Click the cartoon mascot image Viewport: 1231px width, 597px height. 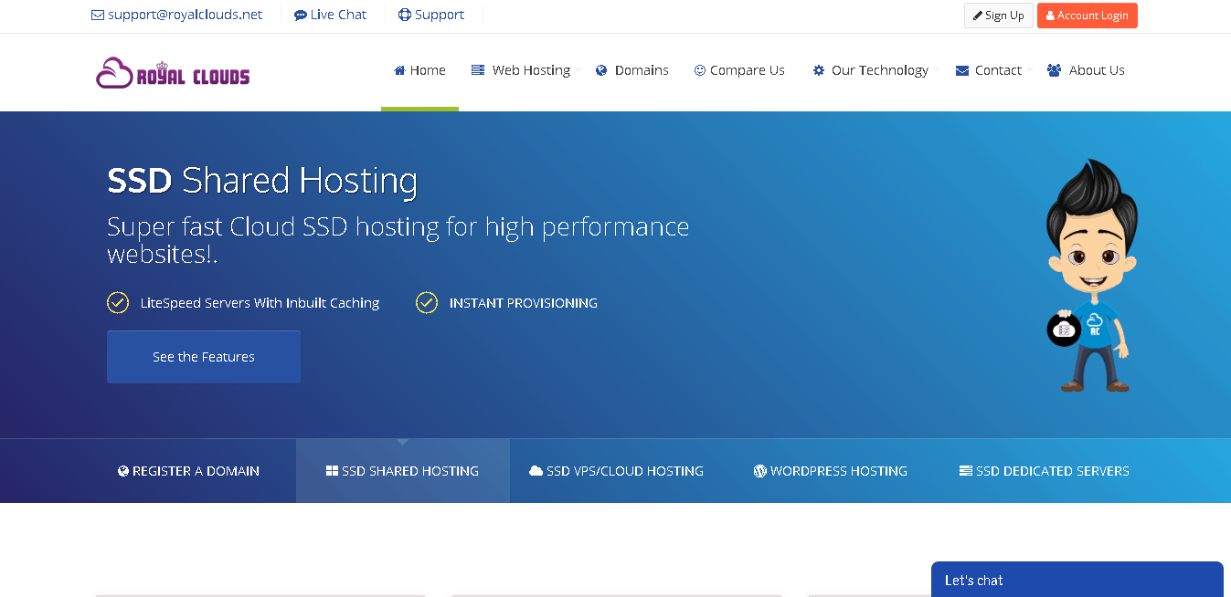tap(1092, 276)
